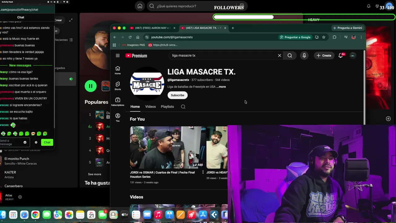Image resolution: width=396 pixels, height=223 pixels.
Task: Open Safari from the dock
Action: click(24, 215)
